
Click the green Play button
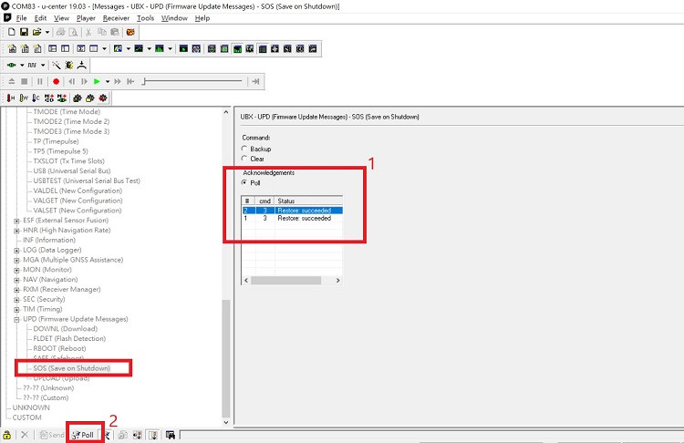96,81
